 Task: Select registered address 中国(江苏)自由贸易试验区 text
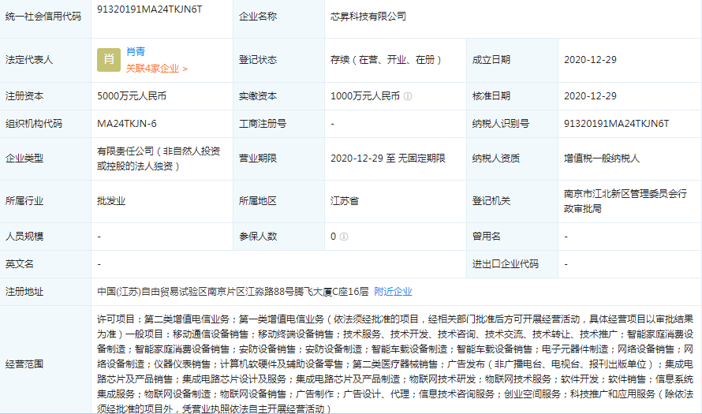tap(233, 292)
